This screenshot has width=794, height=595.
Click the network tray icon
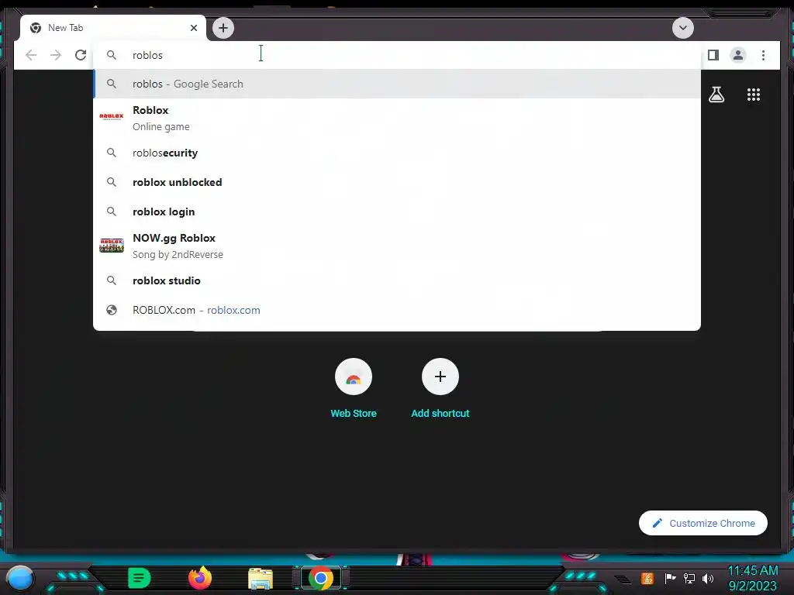pos(689,578)
